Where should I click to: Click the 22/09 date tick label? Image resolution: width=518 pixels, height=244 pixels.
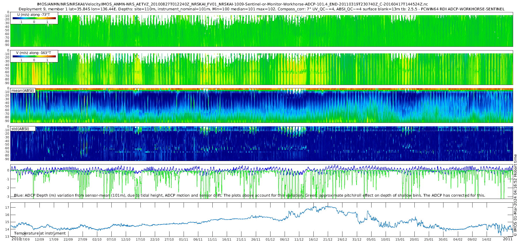coord(68,239)
